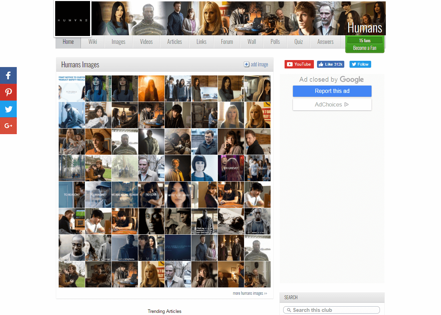Click Report this ad button
Viewport: 441px width, 315px height.
pos(332,91)
